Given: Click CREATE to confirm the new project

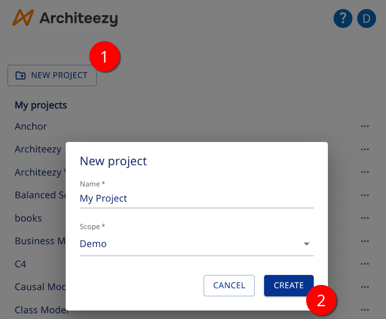Looking at the screenshot, I should tap(289, 285).
